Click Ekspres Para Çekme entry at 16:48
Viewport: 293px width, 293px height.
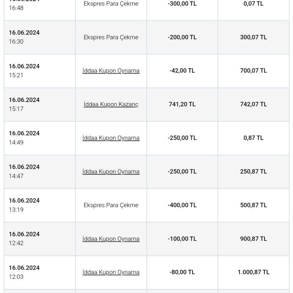pyautogui.click(x=111, y=4)
